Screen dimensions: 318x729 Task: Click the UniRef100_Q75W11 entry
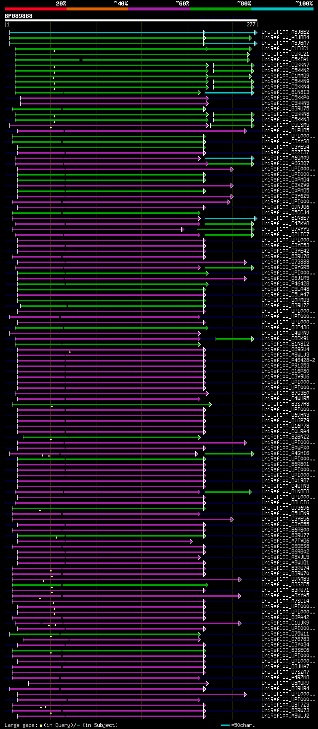click(x=285, y=634)
